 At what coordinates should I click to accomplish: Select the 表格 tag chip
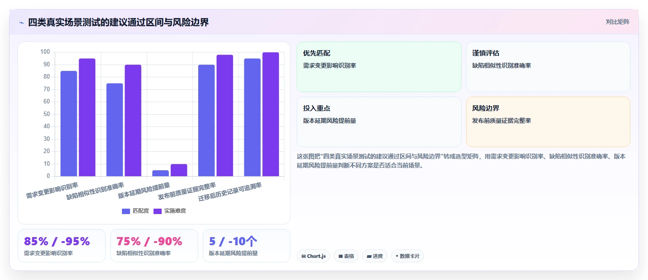pos(346,256)
